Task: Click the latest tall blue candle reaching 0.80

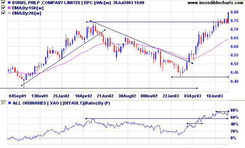Action: coord(228,18)
